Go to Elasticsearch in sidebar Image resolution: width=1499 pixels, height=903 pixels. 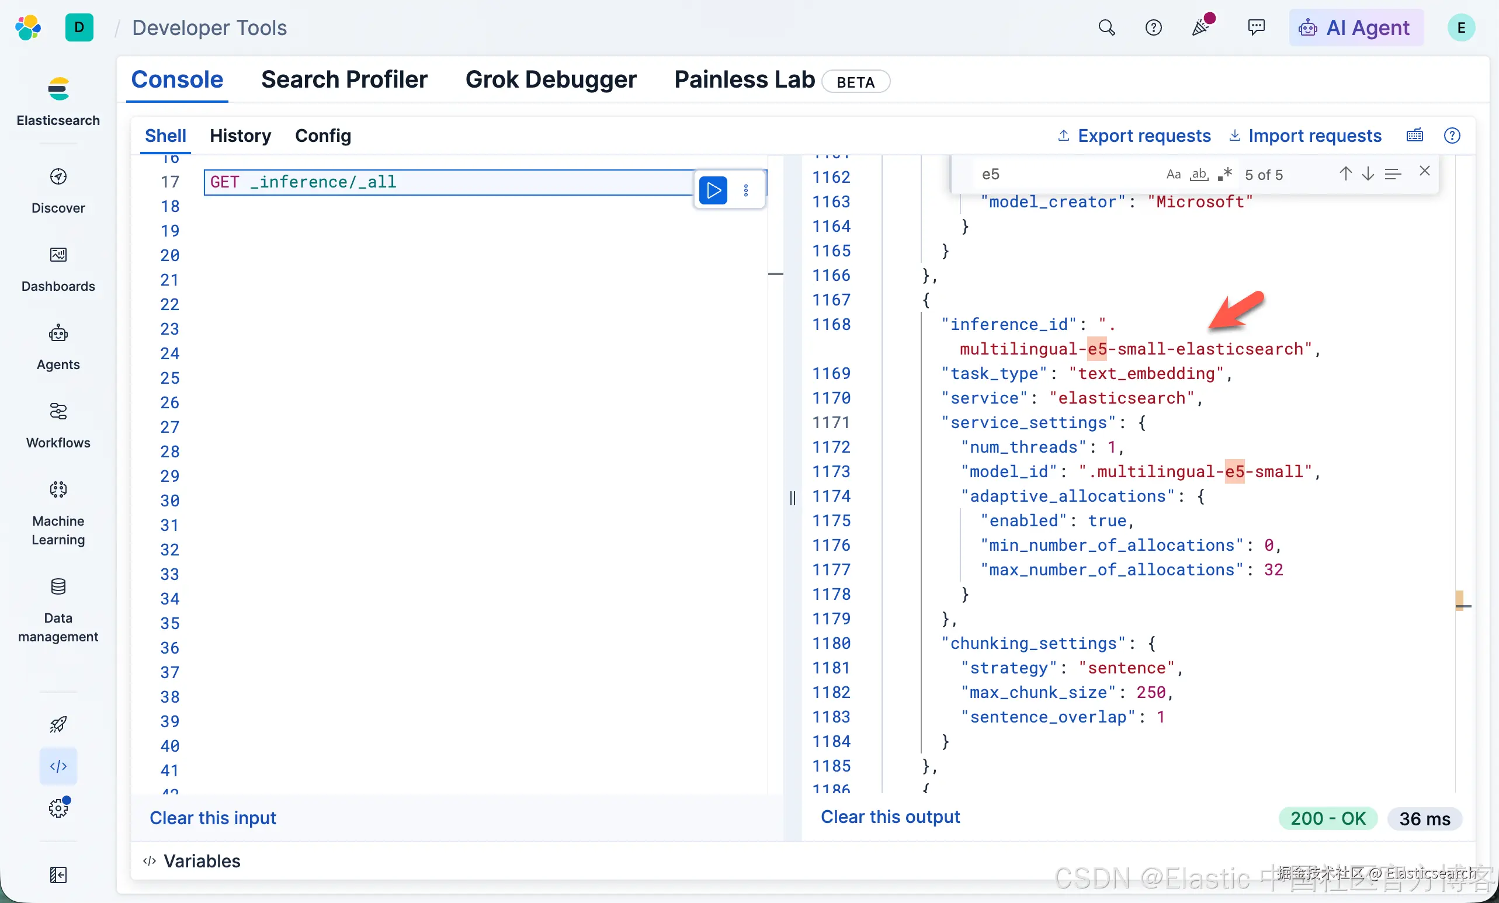pyautogui.click(x=58, y=102)
